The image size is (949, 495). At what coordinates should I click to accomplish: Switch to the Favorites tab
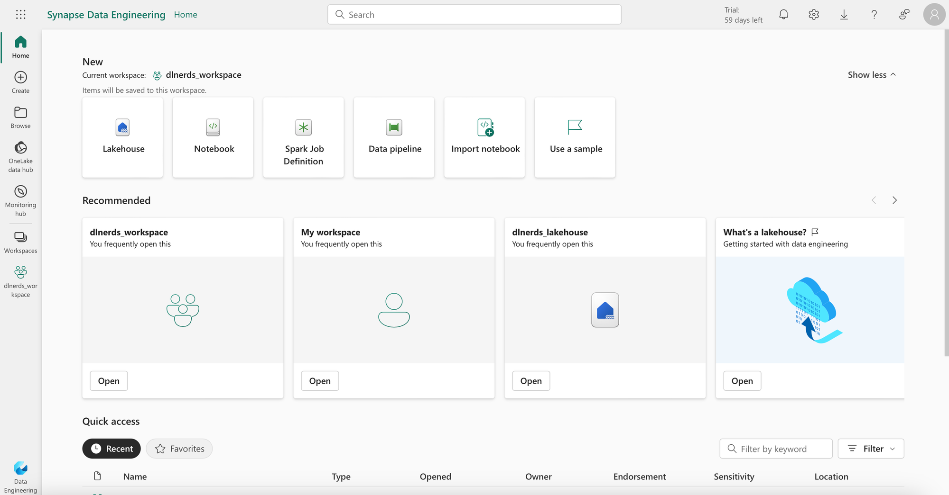[x=179, y=449]
